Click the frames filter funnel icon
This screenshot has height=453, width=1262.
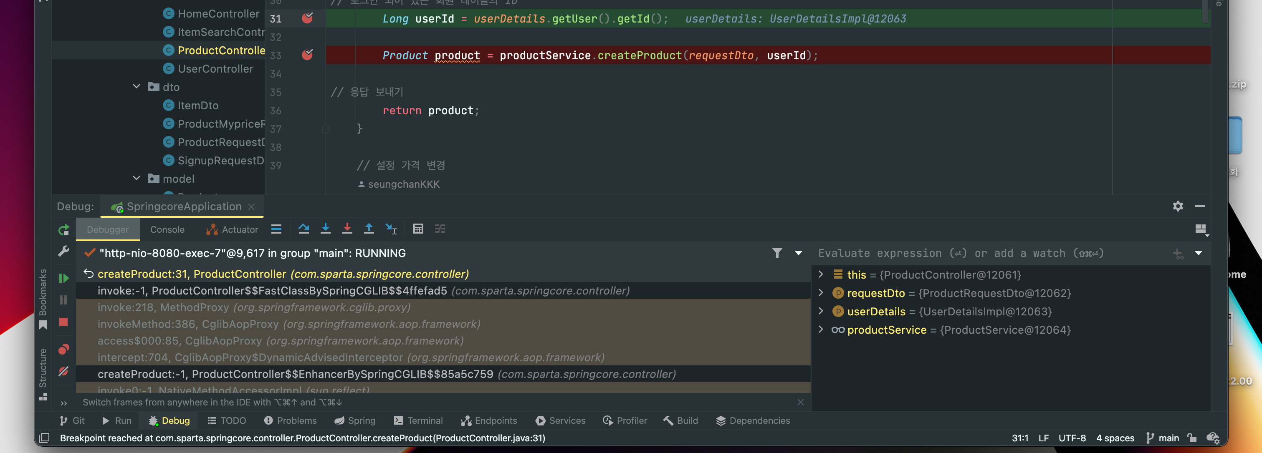tap(777, 253)
